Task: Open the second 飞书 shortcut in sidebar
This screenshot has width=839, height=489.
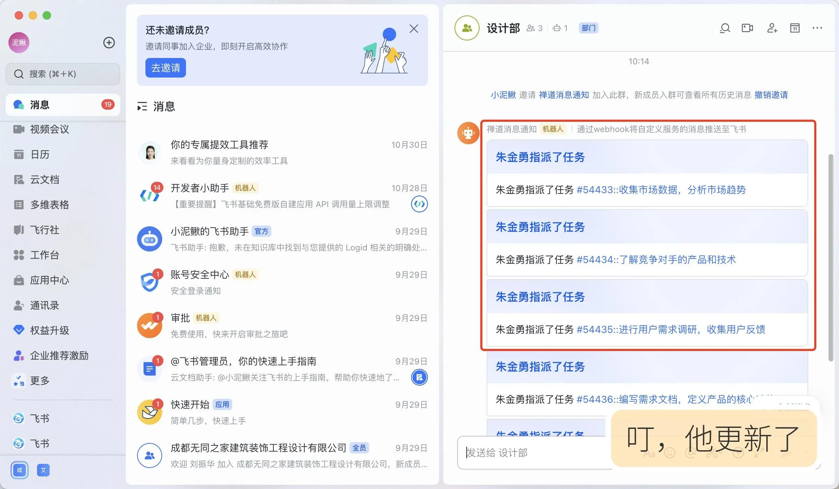Action: [x=63, y=443]
